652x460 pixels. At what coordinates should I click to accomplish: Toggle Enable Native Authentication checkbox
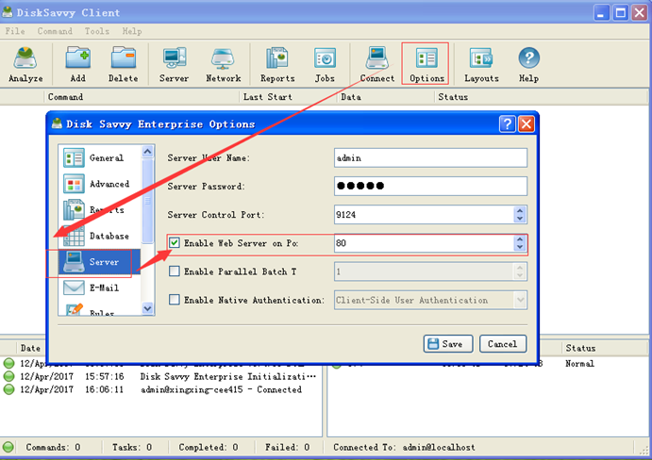click(175, 300)
